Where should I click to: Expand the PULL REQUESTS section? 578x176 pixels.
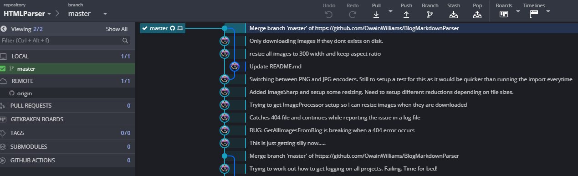pyautogui.click(x=67, y=105)
